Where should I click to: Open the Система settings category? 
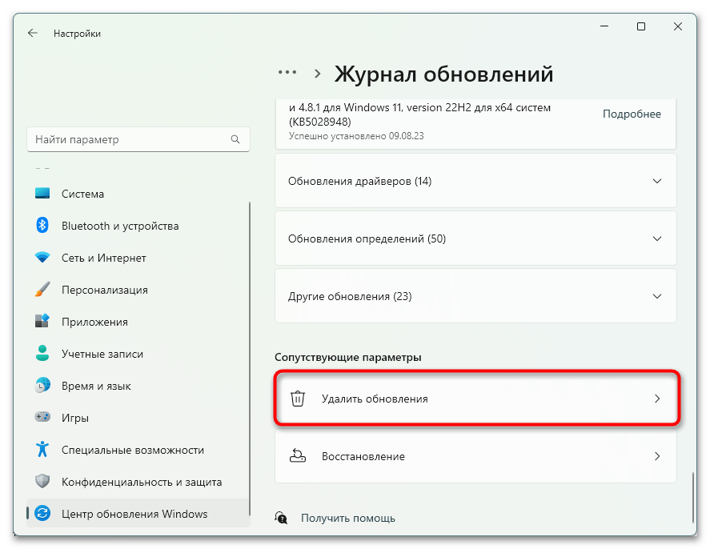(138, 194)
